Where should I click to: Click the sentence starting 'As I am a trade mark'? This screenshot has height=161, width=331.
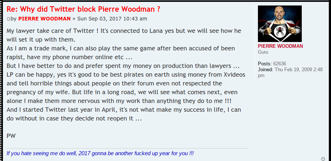click(x=121, y=48)
